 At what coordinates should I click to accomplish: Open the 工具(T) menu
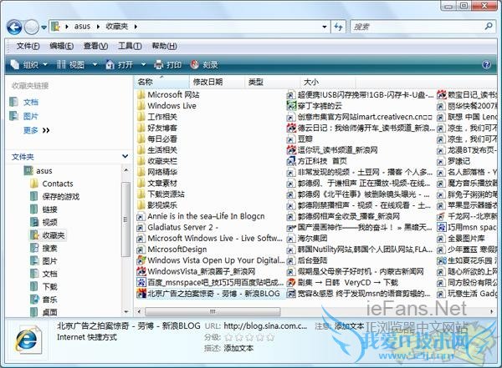point(130,47)
